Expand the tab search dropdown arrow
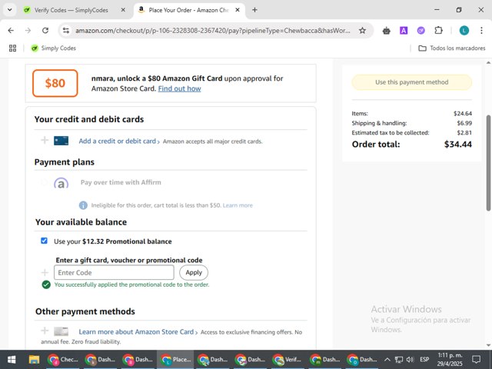The height and width of the screenshot is (369, 492). [x=10, y=10]
